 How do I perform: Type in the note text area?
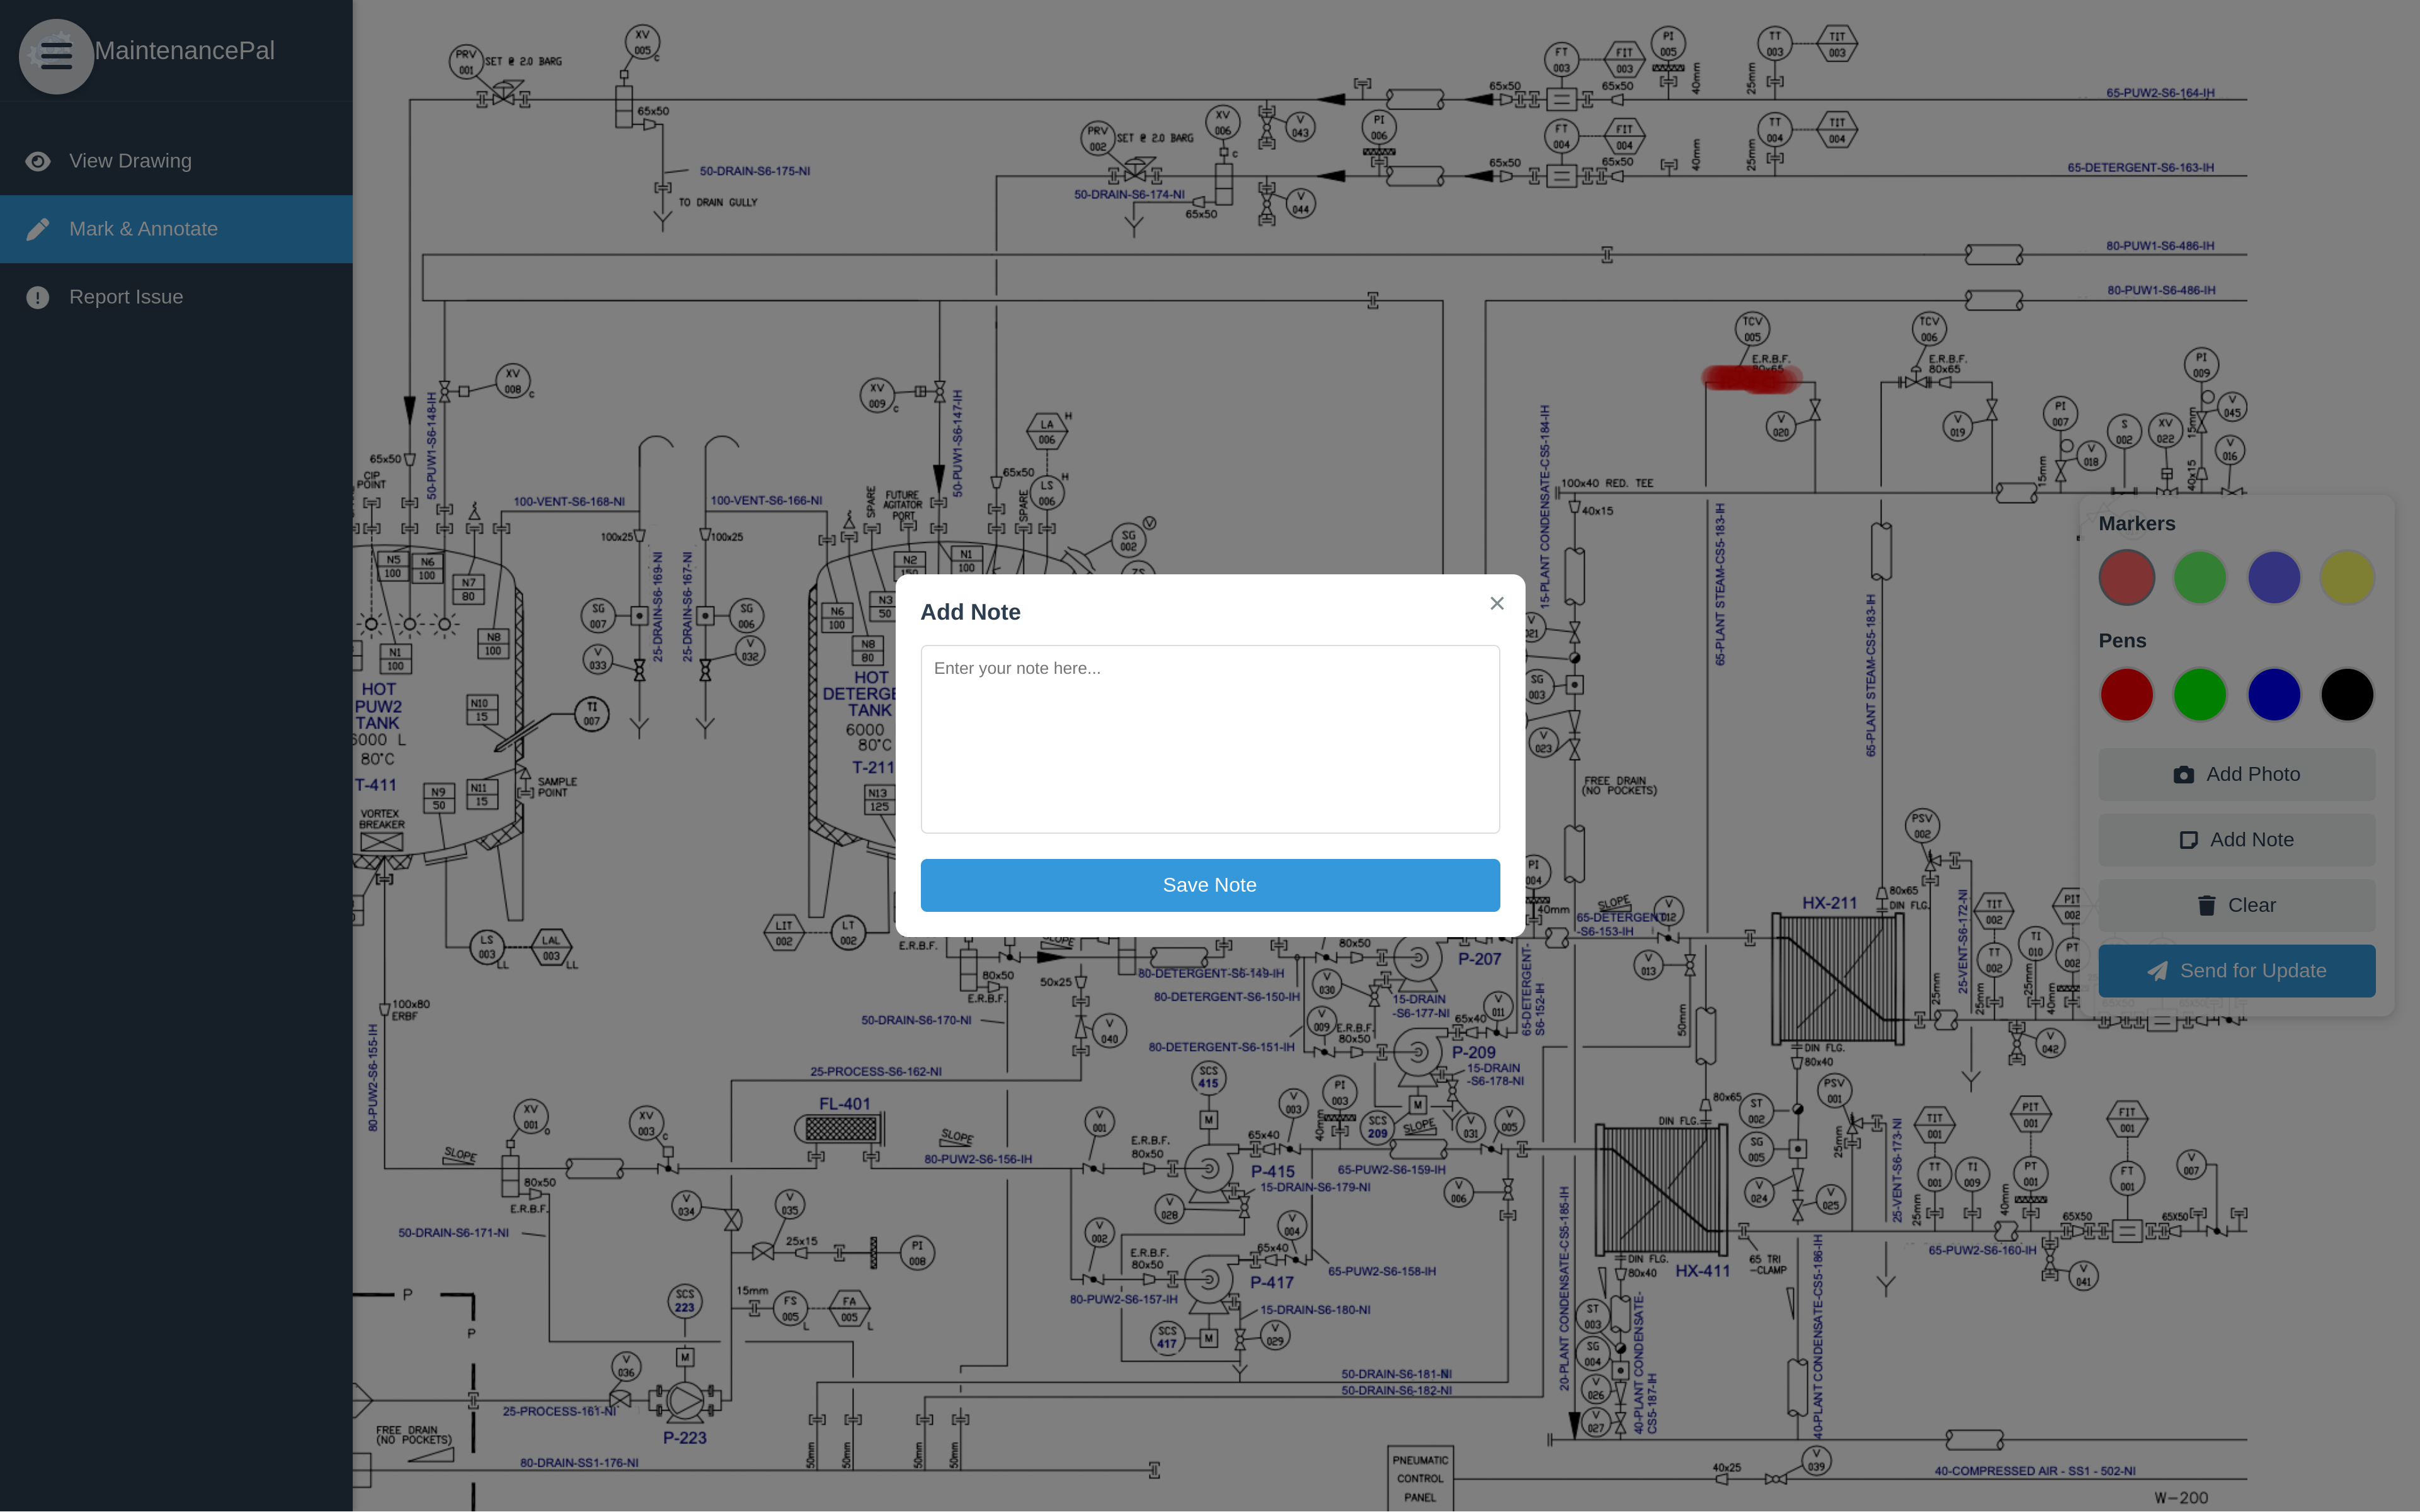pos(1209,738)
